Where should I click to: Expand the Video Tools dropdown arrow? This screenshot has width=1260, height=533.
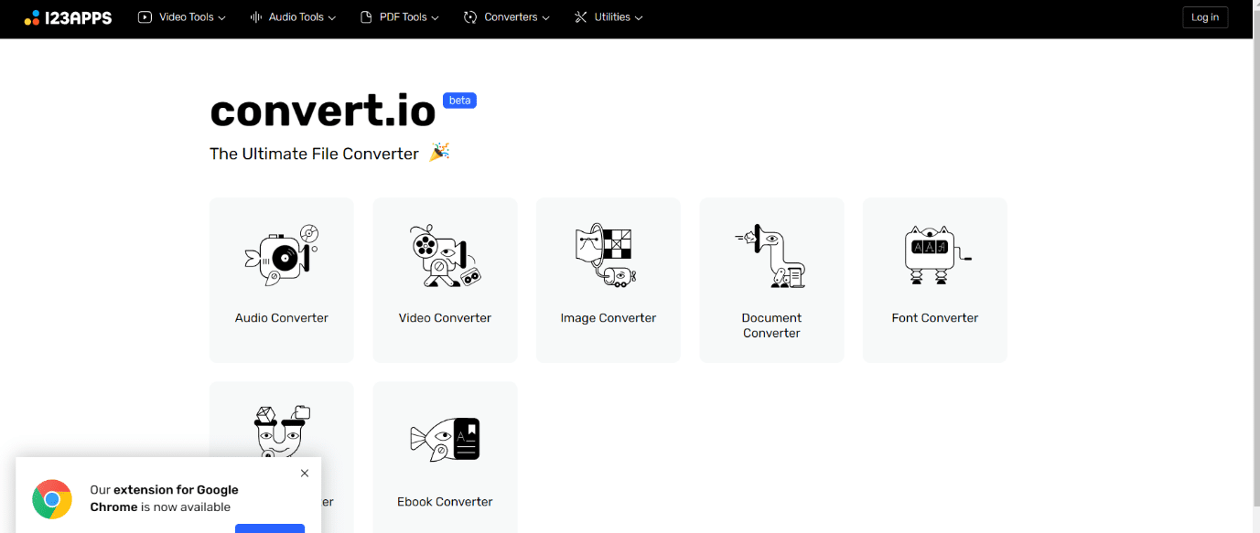pyautogui.click(x=222, y=18)
